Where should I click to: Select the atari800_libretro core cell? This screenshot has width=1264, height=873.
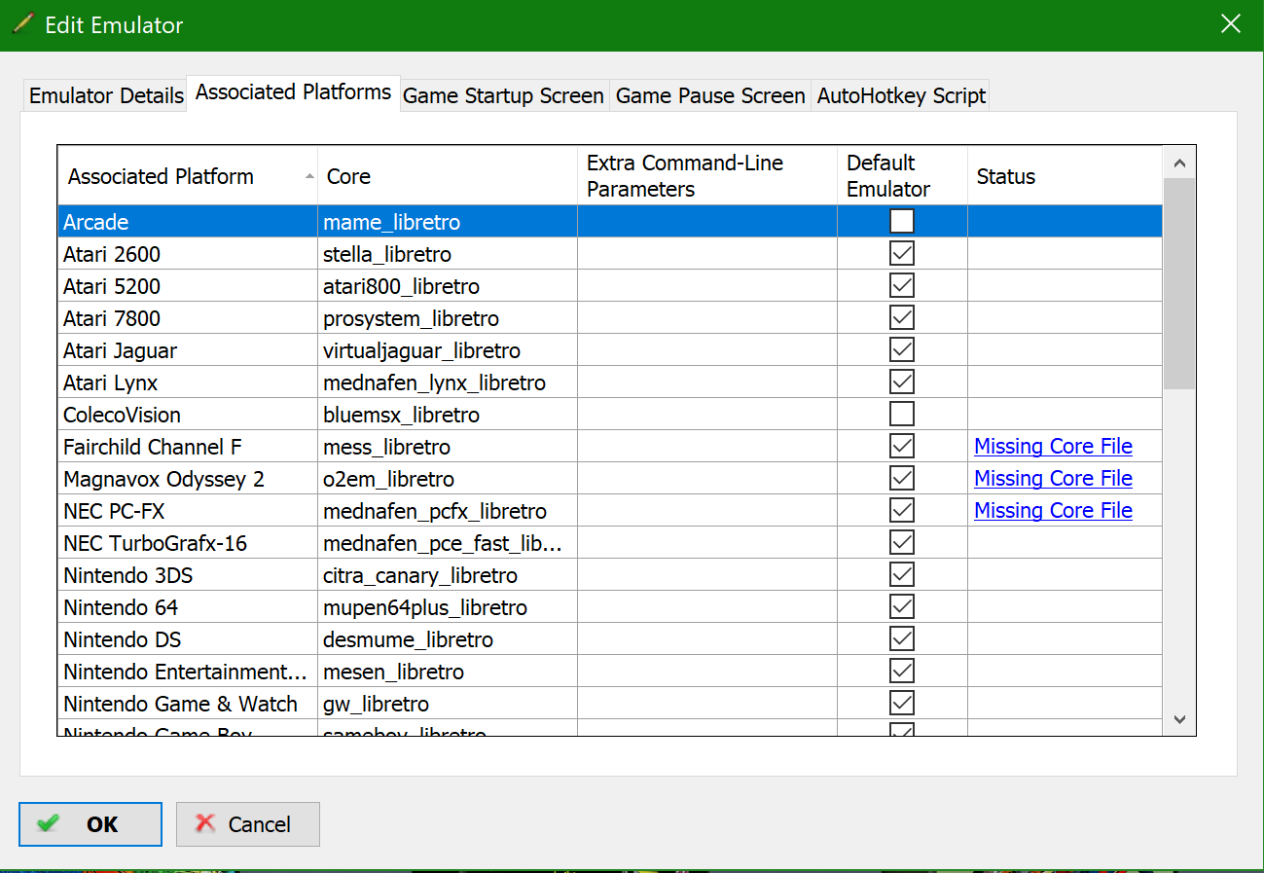pos(448,286)
